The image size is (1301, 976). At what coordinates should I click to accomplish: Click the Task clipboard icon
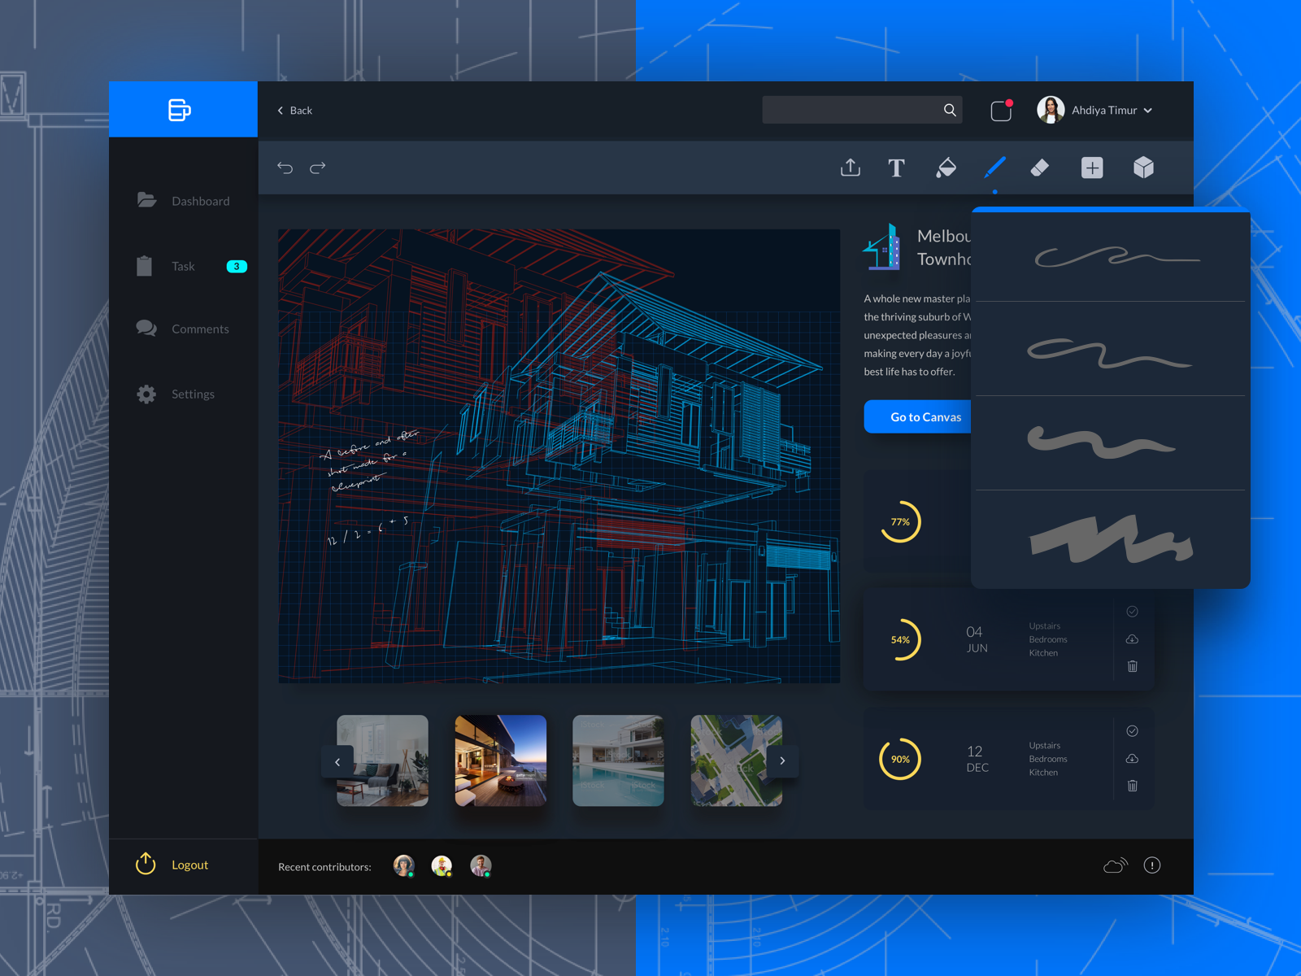[x=144, y=266]
